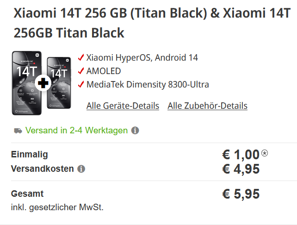This screenshot has height=225, width=297.
Task: Click the delivery truck icon
Action: pos(17,131)
